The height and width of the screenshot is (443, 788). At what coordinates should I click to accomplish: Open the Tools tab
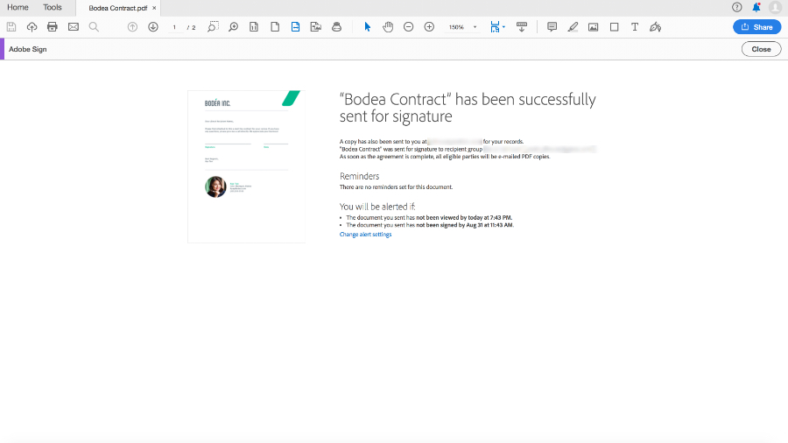(53, 8)
